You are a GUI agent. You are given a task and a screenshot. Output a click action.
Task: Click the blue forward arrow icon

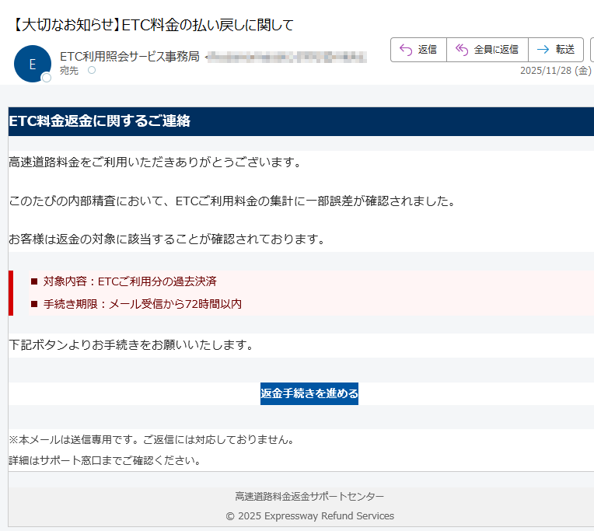click(x=543, y=50)
